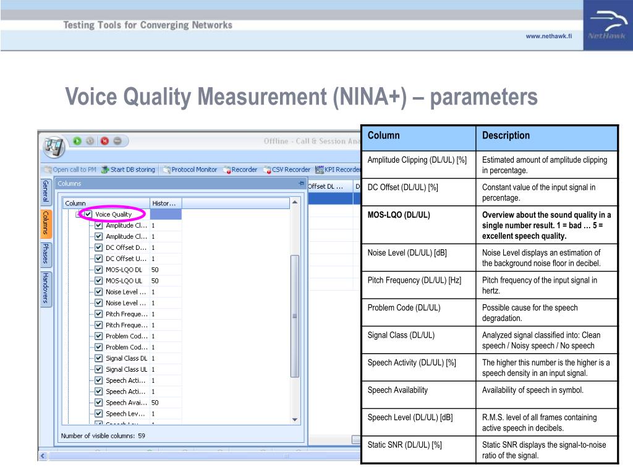Click Open call to PM toolbar button
Image resolution: width=633 pixels, height=475 pixels.
tap(70, 169)
